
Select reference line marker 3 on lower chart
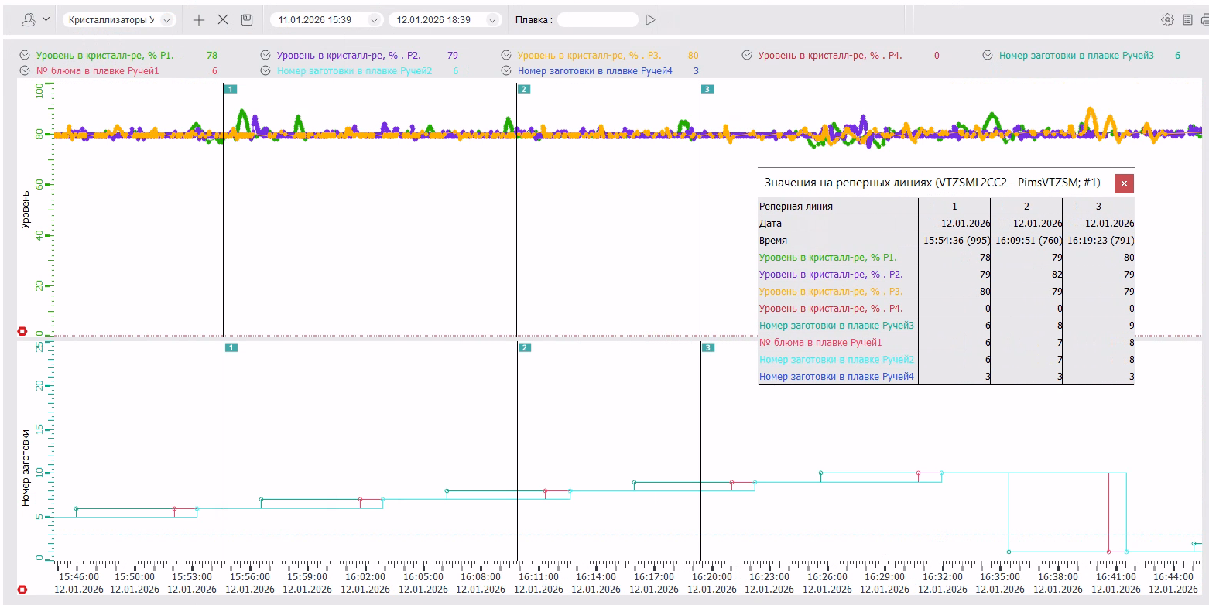[x=707, y=348]
